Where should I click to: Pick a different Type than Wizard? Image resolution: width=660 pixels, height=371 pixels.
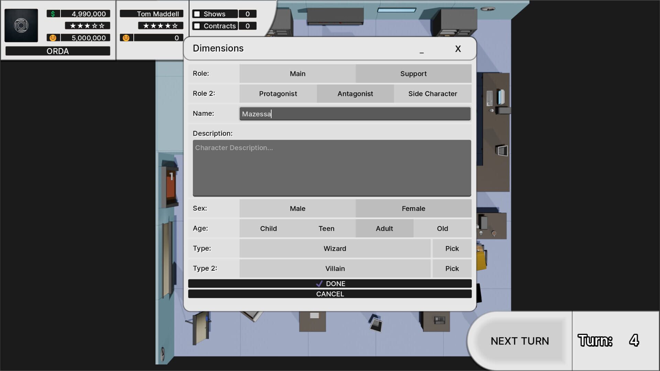pyautogui.click(x=452, y=248)
